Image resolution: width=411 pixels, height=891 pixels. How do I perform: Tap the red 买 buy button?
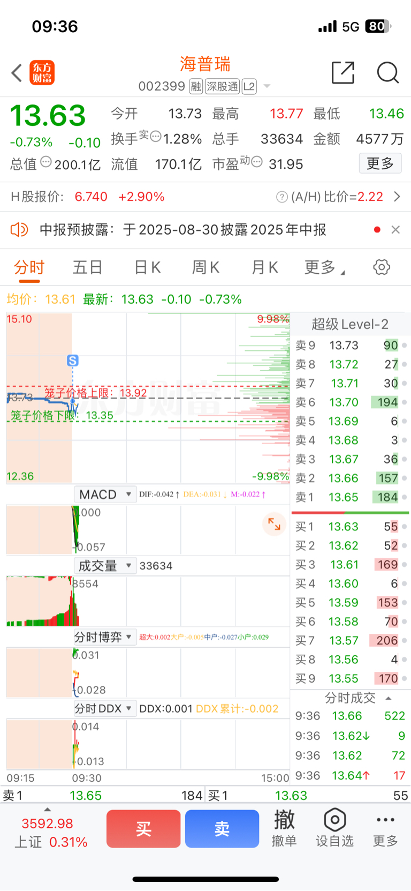tap(143, 829)
